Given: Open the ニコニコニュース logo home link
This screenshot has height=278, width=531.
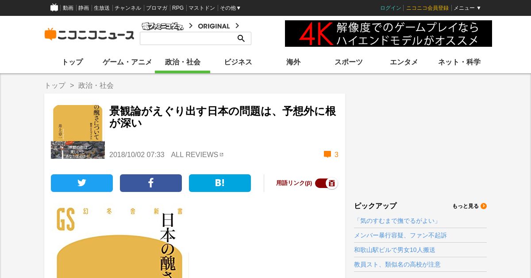Looking at the screenshot, I should click(x=89, y=34).
